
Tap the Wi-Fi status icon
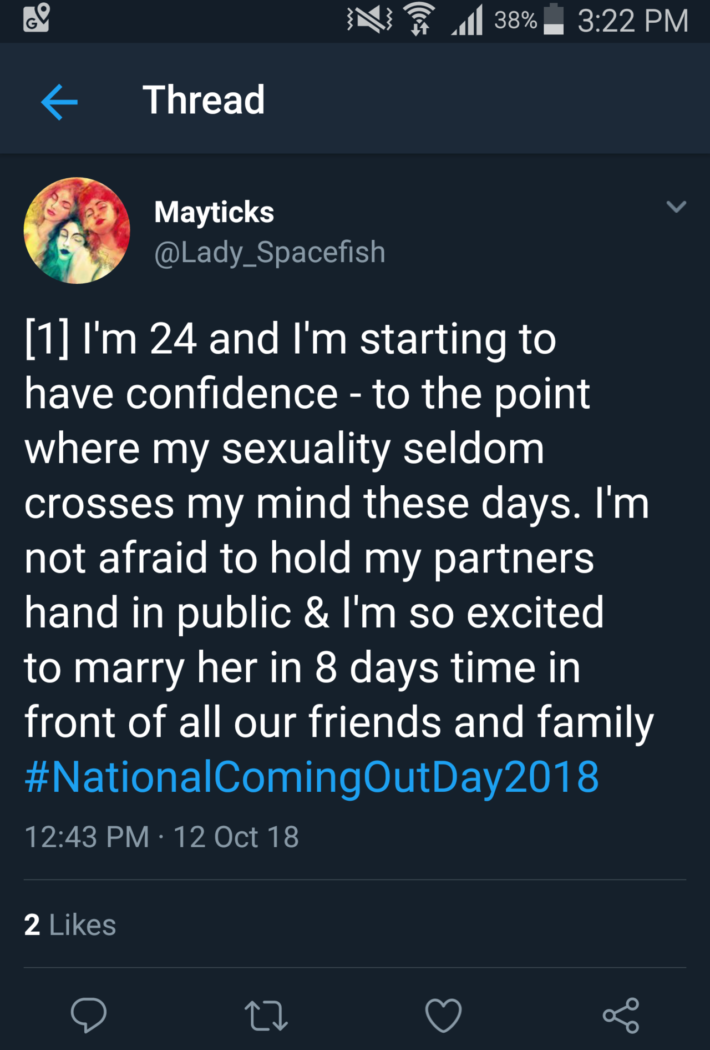click(419, 19)
